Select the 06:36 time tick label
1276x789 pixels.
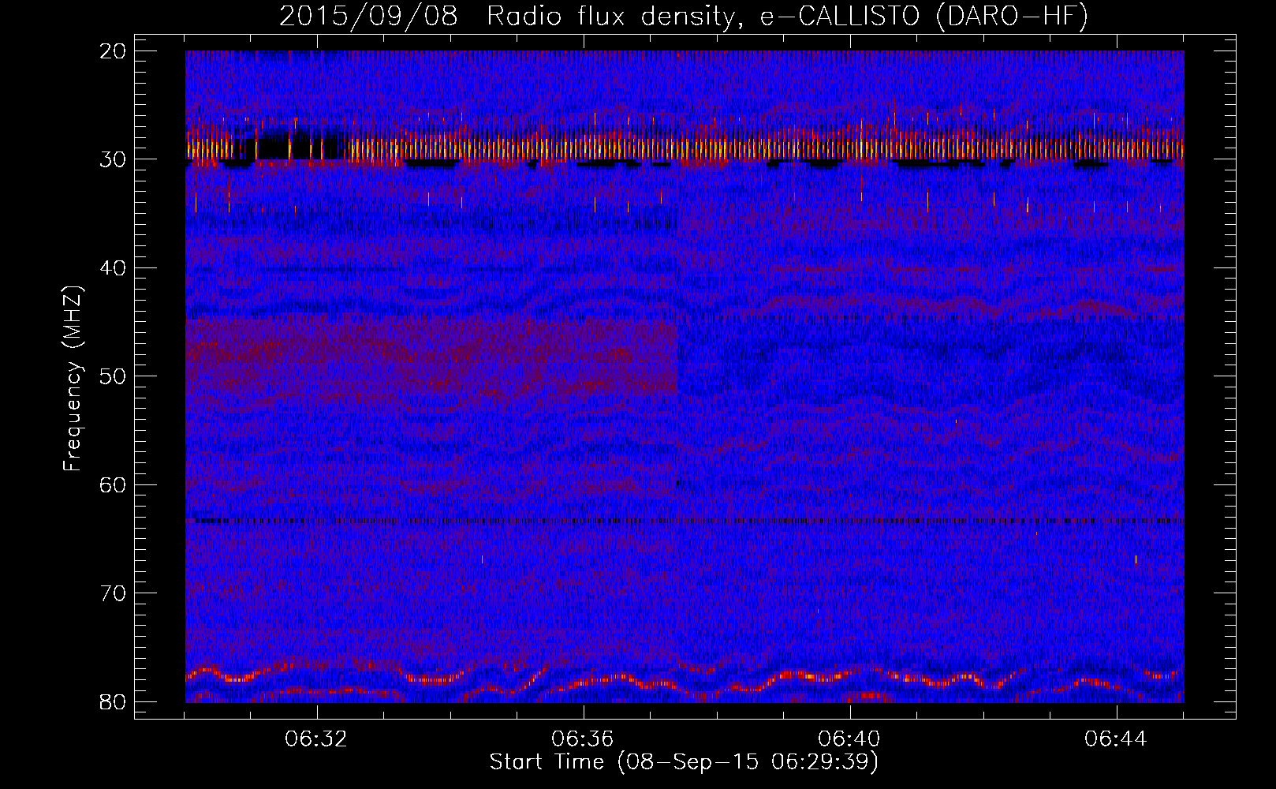pos(583,739)
